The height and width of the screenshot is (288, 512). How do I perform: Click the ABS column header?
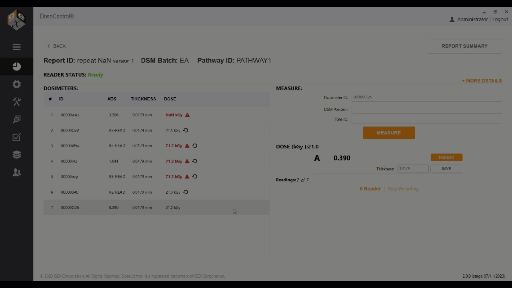112,99
